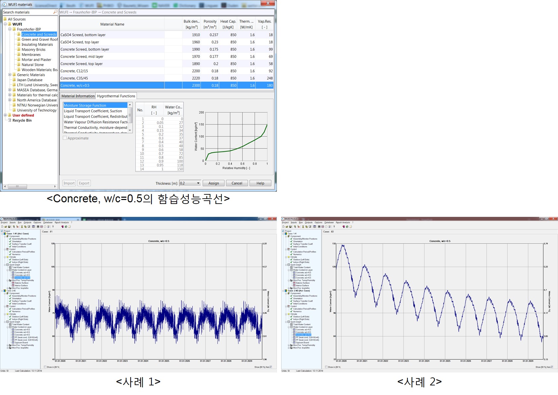Enable 'Show in [M-%]' checkbox in Case #1 window
The image size is (558, 395).
tap(45, 367)
